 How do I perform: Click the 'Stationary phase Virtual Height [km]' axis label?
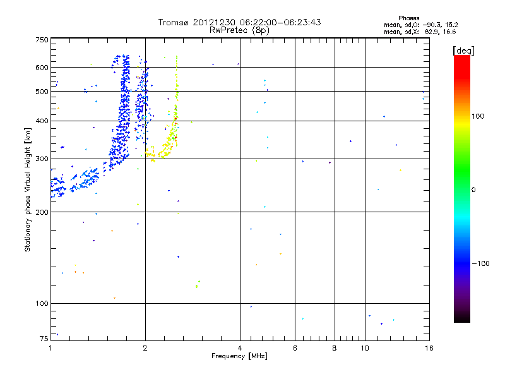click(x=28, y=189)
